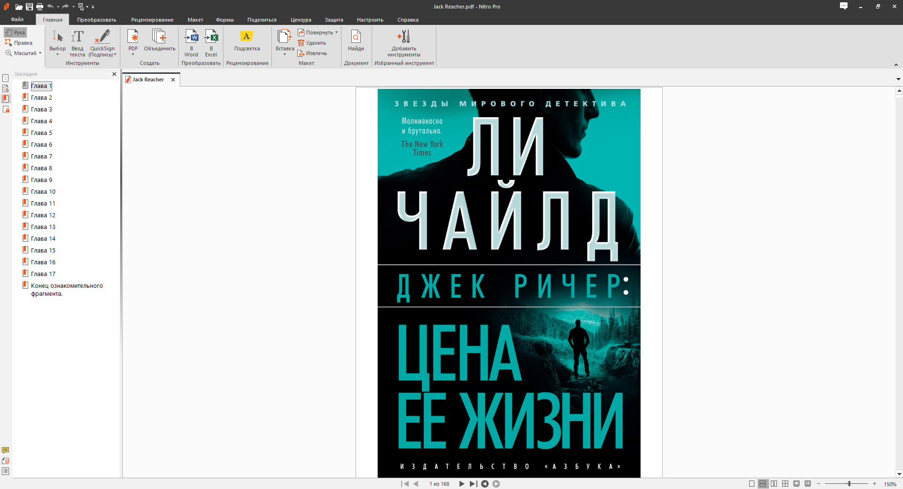Click the Удалить pages button
The height and width of the screenshot is (489, 903).
pyautogui.click(x=312, y=43)
